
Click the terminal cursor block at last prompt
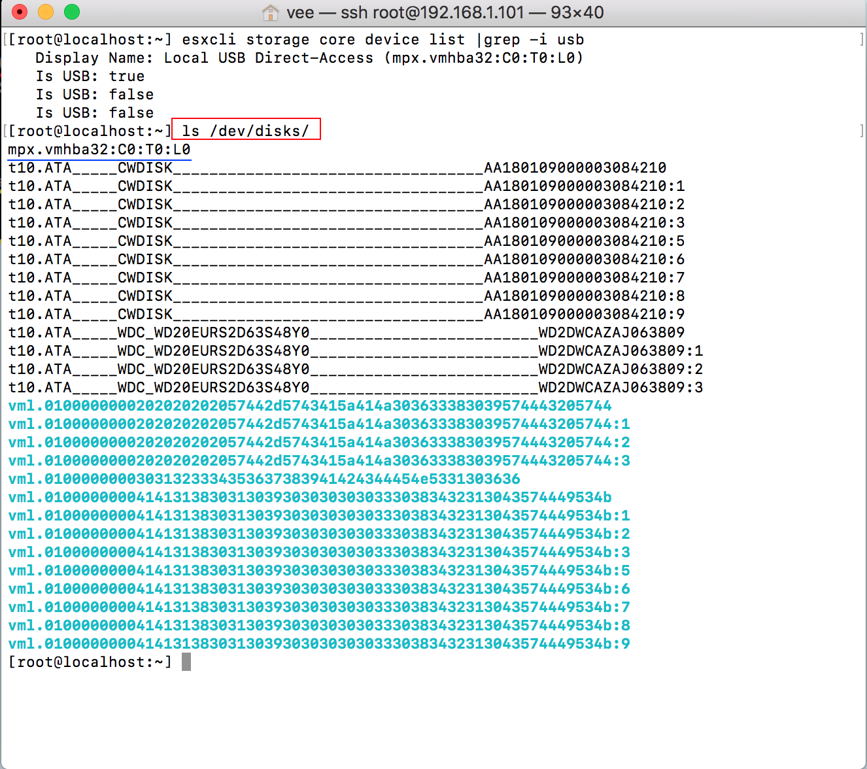[186, 662]
